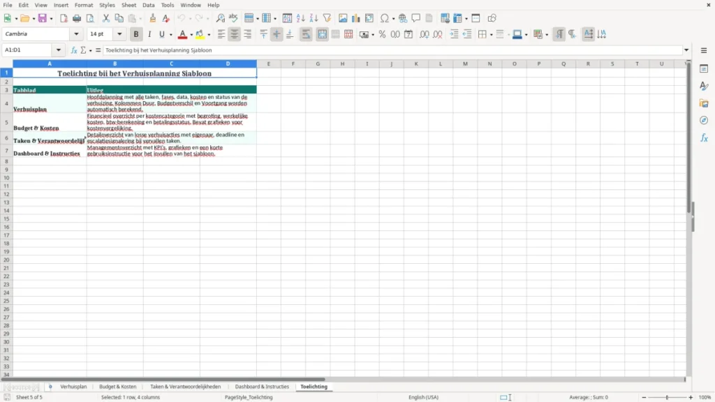Click the Define Print Area icon

pos(445,18)
